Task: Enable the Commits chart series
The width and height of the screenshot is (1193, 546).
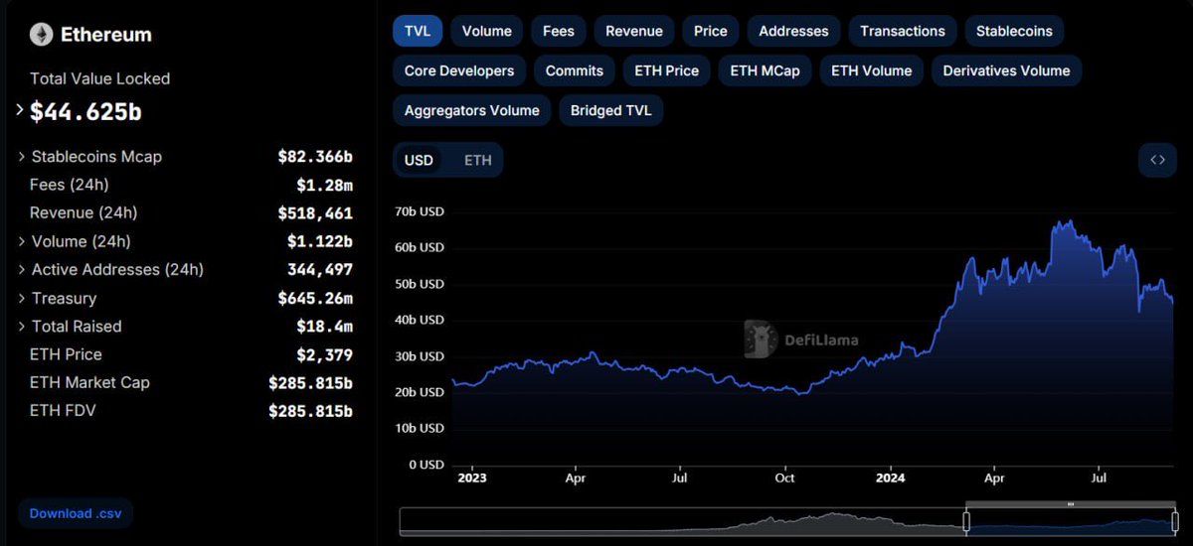Action: [x=575, y=70]
